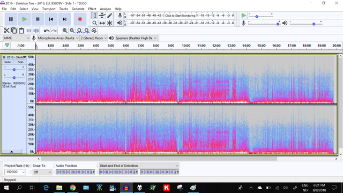This screenshot has width=343, height=193.
Task: Click the Stop transport button
Action: click(x=38, y=19)
